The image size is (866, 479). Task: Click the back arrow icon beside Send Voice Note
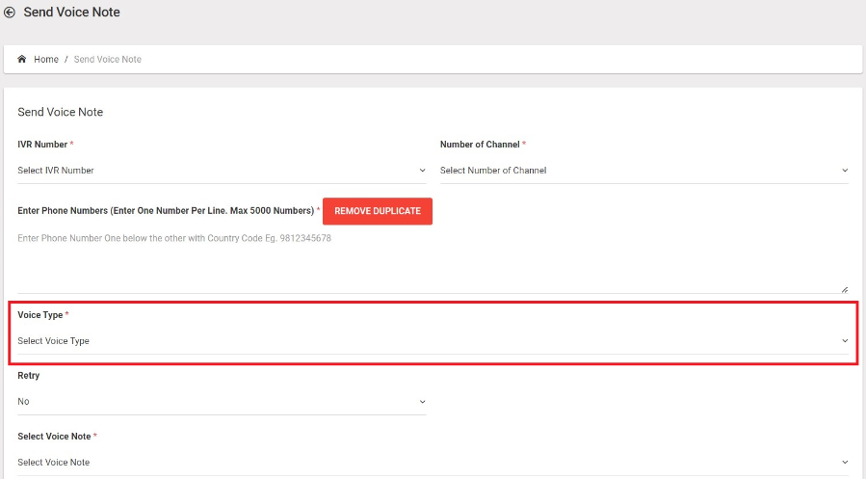tap(10, 13)
